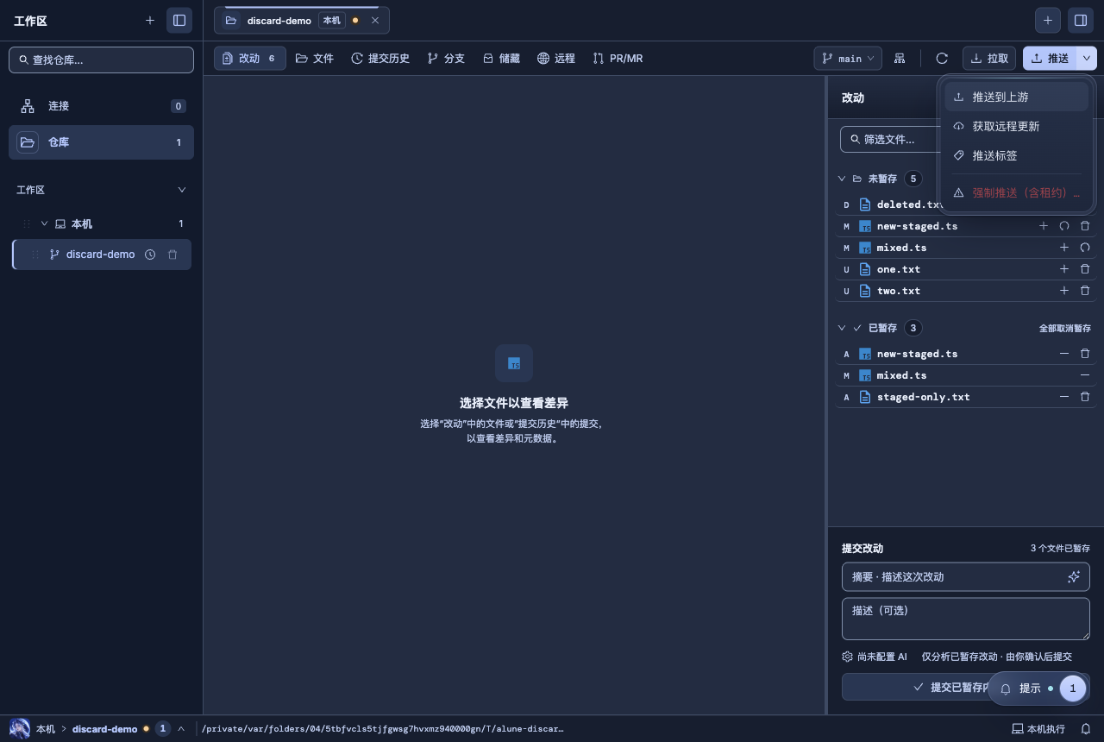Close the discard-demo tab
1104x742 pixels.
coord(375,20)
